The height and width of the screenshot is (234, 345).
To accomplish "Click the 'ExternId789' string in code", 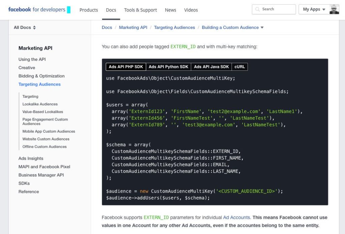I will click(147, 125).
